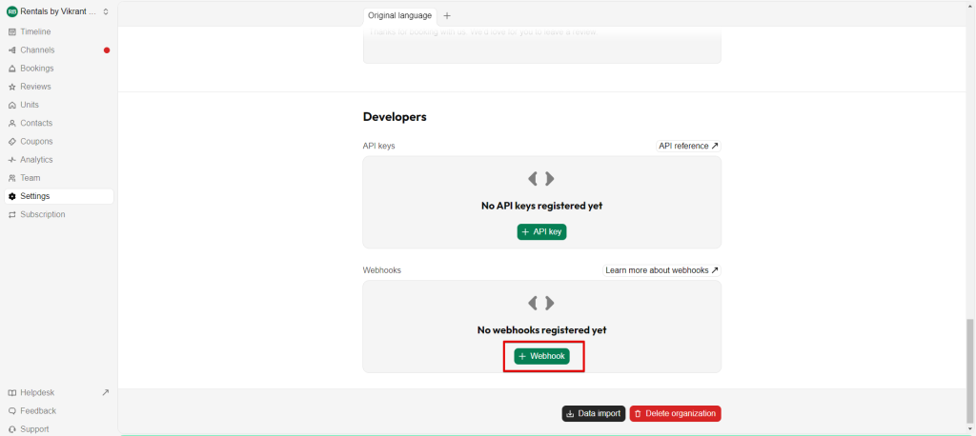Add a language with the plus button
Image resolution: width=976 pixels, height=436 pixels.
coord(447,15)
